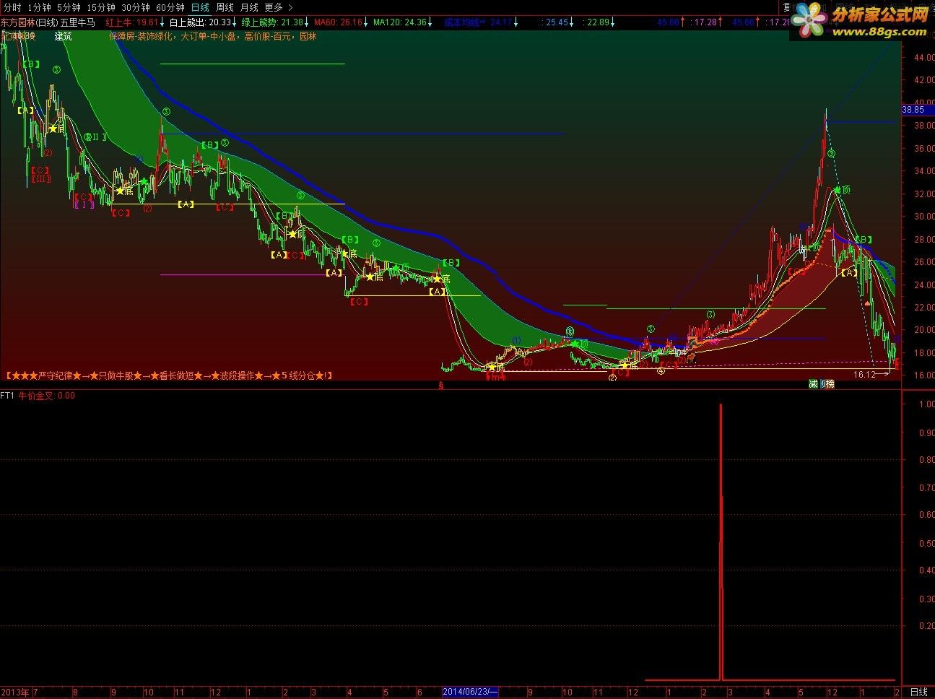Select the 日线 daily chart tab

(200, 7)
